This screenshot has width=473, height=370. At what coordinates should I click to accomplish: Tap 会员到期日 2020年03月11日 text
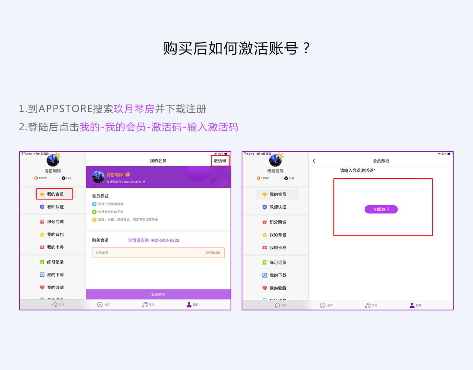point(126,182)
